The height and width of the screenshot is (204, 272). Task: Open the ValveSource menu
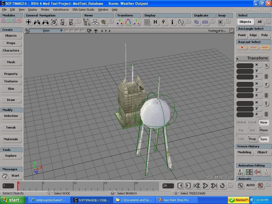(x=61, y=10)
